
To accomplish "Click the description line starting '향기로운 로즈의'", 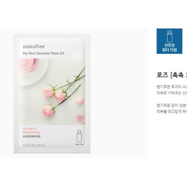I will tap(172, 87).
